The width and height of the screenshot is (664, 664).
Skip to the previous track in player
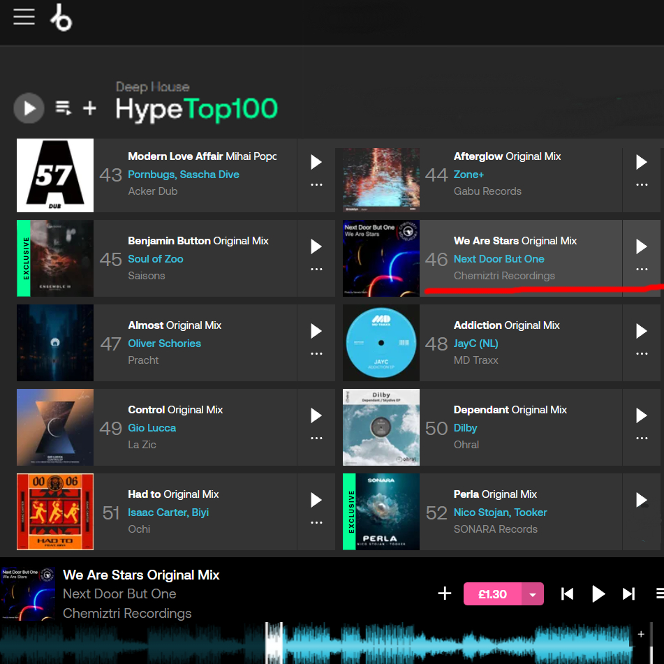point(567,593)
